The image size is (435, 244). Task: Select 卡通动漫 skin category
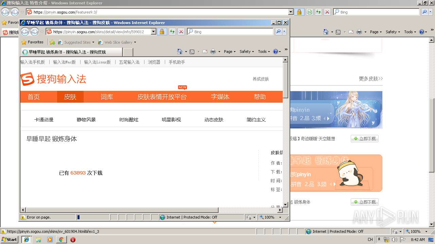[44, 120]
